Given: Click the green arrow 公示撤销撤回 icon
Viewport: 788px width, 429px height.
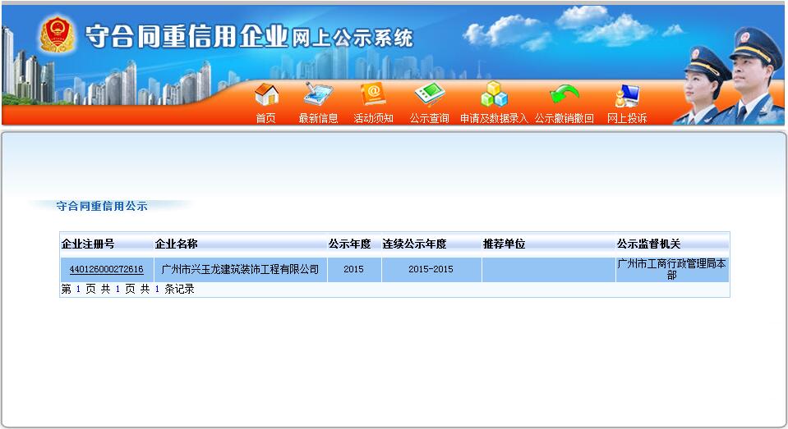Looking at the screenshot, I should tap(565, 94).
